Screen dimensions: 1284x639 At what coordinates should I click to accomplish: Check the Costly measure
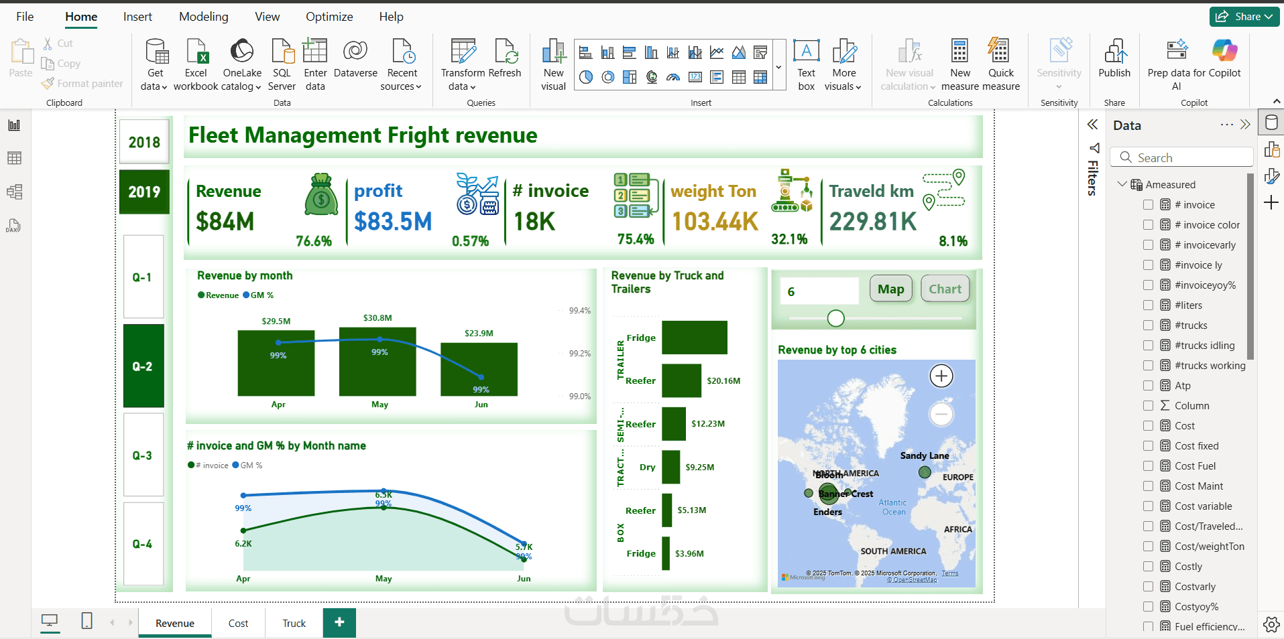click(1149, 567)
